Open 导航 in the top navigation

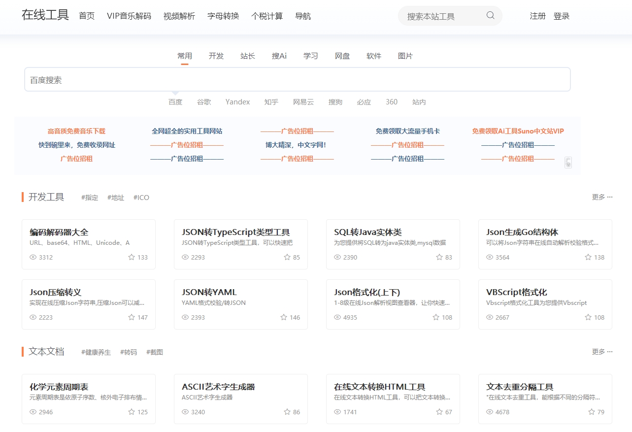tap(303, 16)
